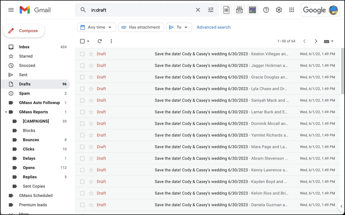Check the Dominik Mccall draft checkbox
The width and height of the screenshot is (345, 215).
[x=82, y=123]
